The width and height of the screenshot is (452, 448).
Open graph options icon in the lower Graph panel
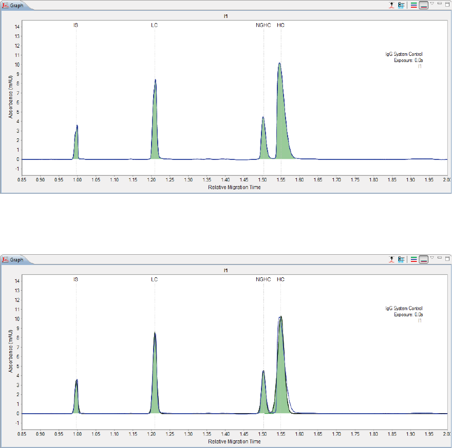pyautogui.click(x=401, y=259)
